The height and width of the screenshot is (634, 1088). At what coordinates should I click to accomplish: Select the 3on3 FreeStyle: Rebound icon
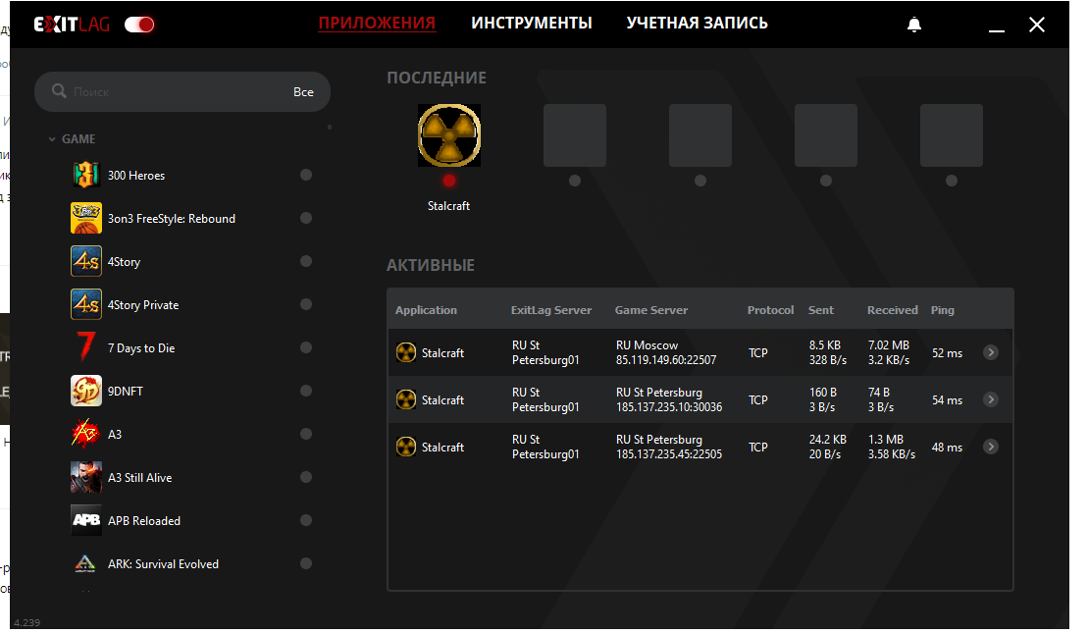(86, 218)
